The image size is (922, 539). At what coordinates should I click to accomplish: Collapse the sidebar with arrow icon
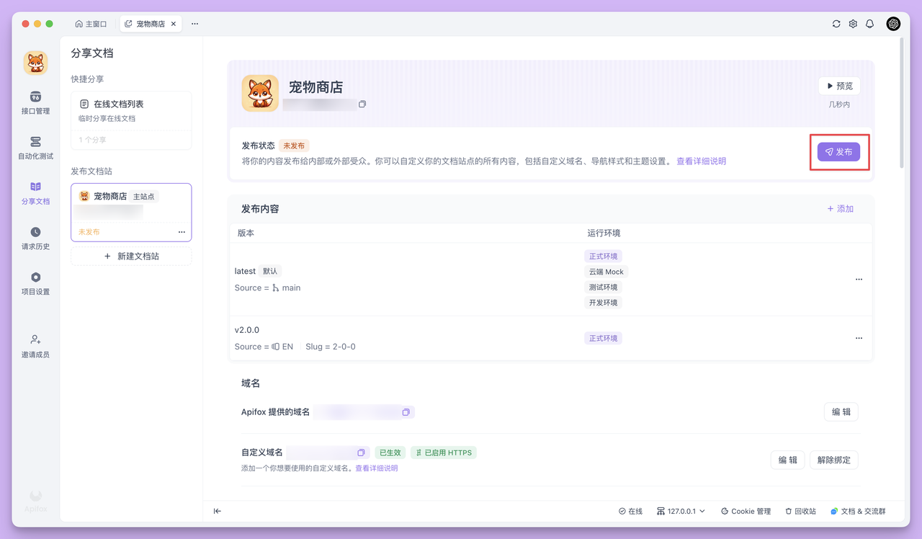[x=218, y=511]
